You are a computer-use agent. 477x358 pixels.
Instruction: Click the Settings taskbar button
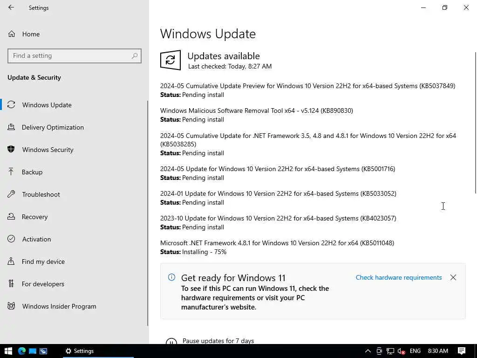point(98,351)
